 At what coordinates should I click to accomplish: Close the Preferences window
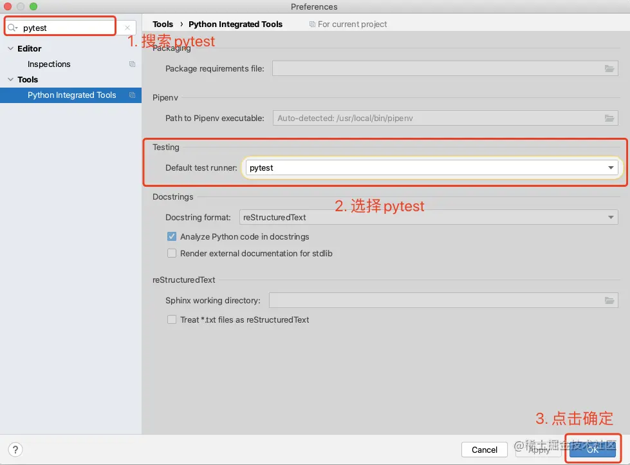click(8, 6)
